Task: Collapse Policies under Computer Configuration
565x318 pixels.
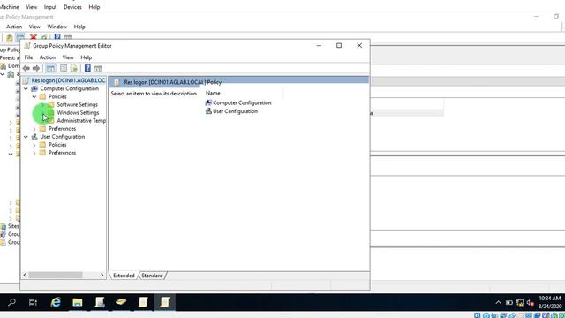Action: (x=34, y=96)
